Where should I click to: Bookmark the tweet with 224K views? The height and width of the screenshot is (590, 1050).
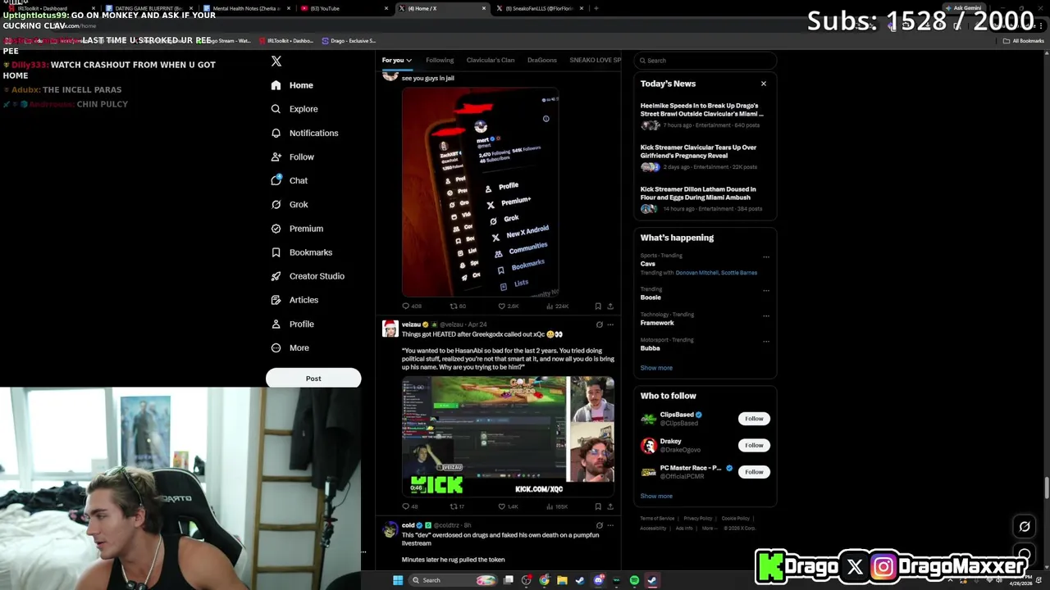[x=597, y=306]
